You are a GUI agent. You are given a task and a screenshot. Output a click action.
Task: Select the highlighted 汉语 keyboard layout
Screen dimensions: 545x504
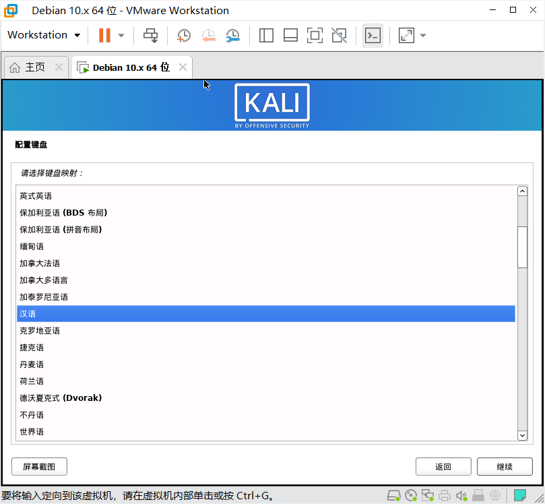click(x=266, y=314)
